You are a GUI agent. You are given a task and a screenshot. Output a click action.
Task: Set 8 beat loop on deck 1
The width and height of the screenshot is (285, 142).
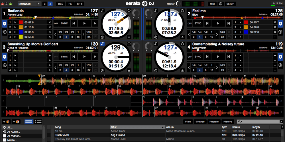click(72, 37)
